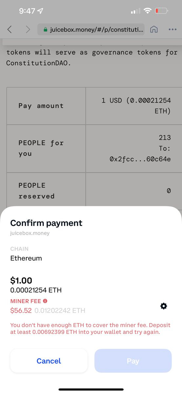
Task: Tap the browser forward arrow
Action: 28,30
